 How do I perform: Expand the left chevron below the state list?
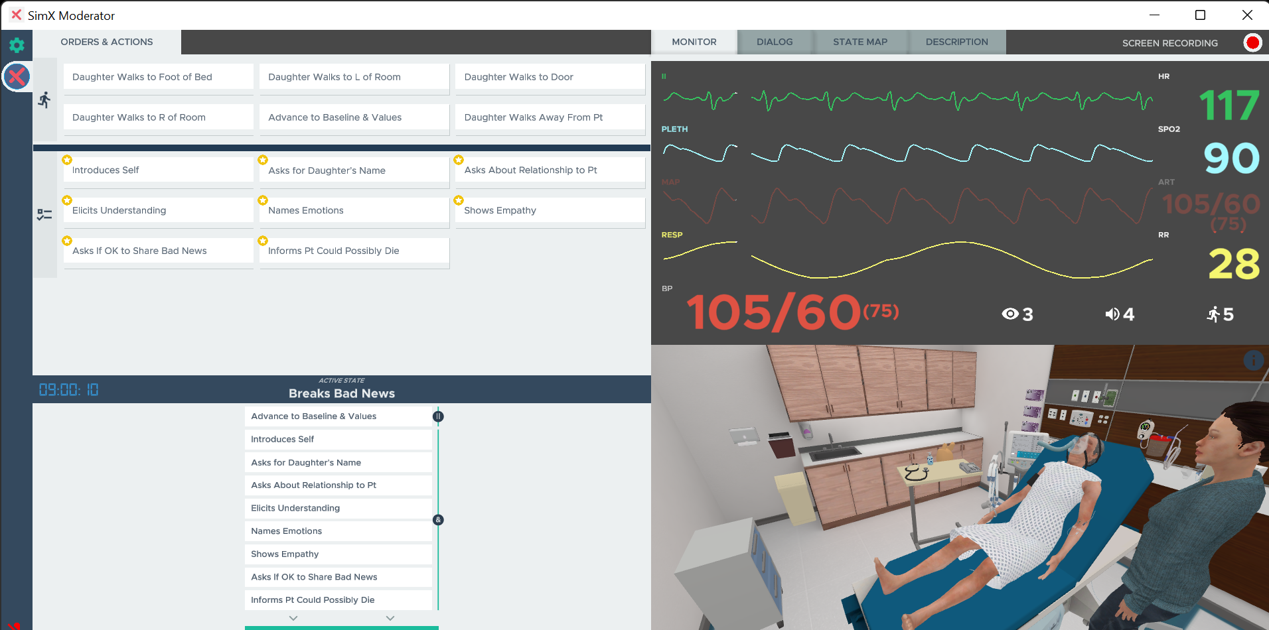pos(293,618)
